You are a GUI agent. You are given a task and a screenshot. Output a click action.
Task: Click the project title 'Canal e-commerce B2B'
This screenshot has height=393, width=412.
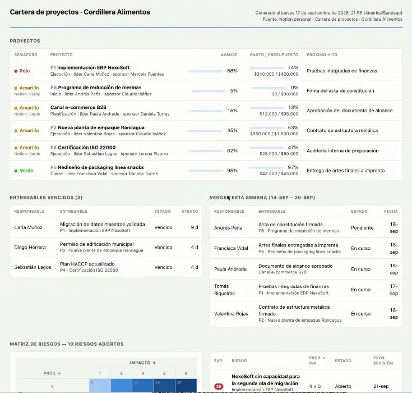click(x=78, y=107)
